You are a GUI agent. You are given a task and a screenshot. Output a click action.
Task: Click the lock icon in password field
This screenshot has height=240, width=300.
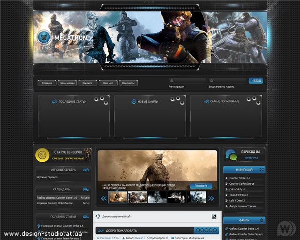[x=211, y=81]
